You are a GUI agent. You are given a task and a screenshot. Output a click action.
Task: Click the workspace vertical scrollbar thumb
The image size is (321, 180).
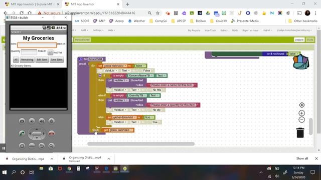coord(310,126)
